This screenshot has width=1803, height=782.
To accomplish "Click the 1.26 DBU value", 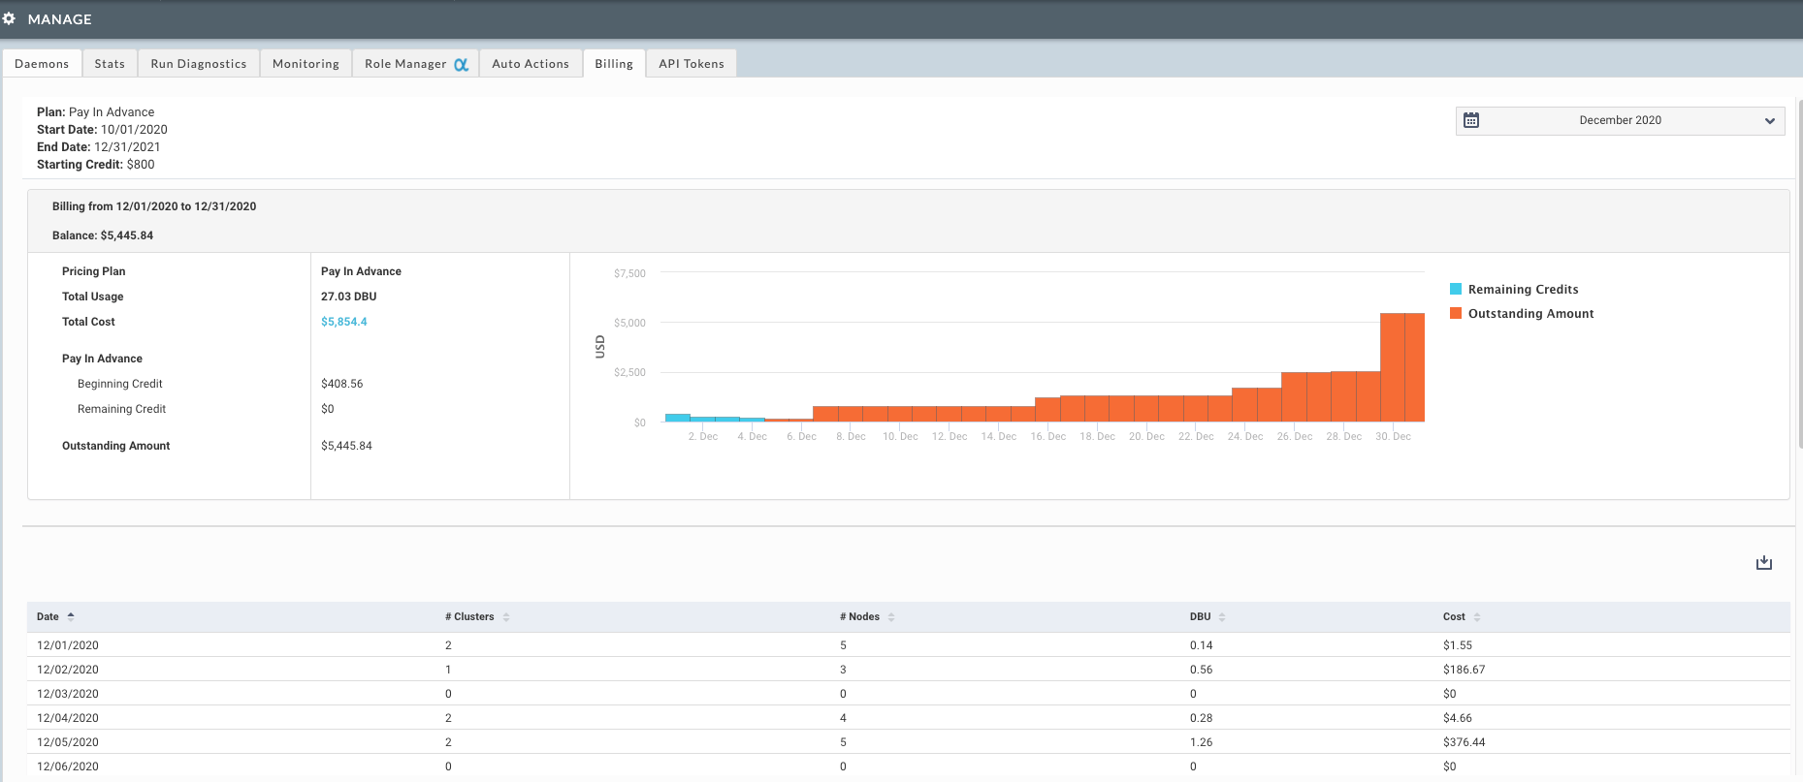I will (1202, 742).
